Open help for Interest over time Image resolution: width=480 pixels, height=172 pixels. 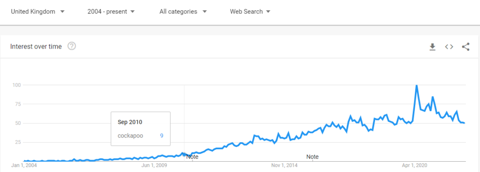click(72, 46)
